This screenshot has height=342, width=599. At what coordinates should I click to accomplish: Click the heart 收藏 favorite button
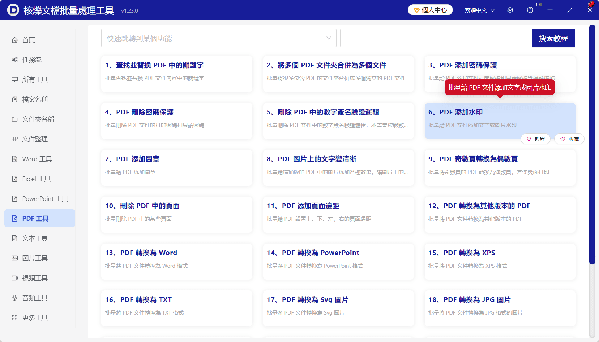(569, 139)
